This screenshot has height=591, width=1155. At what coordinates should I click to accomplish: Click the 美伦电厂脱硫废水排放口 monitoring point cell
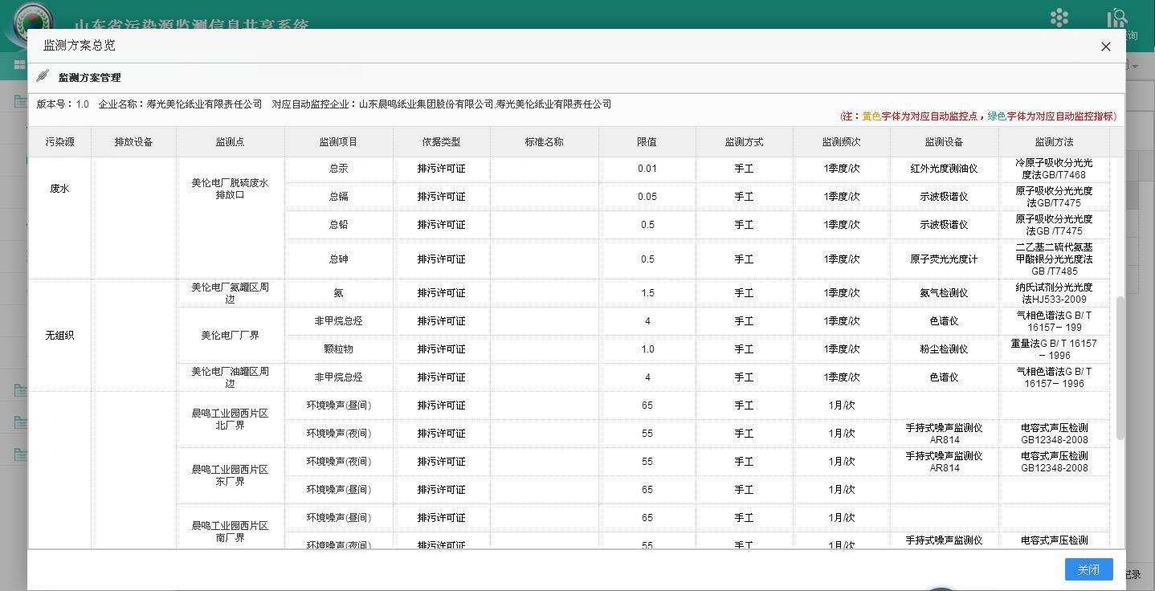coord(231,188)
